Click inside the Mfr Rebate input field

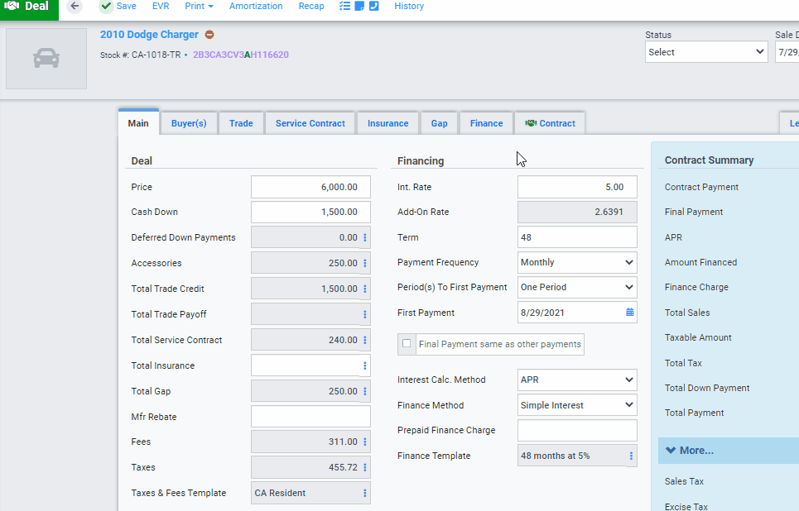pyautogui.click(x=310, y=416)
